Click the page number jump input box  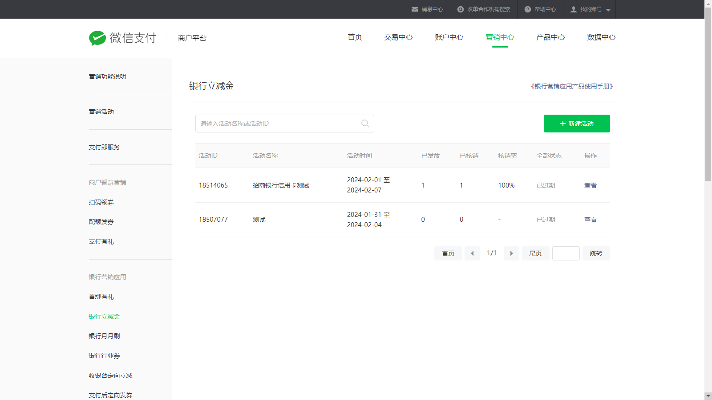point(566,253)
